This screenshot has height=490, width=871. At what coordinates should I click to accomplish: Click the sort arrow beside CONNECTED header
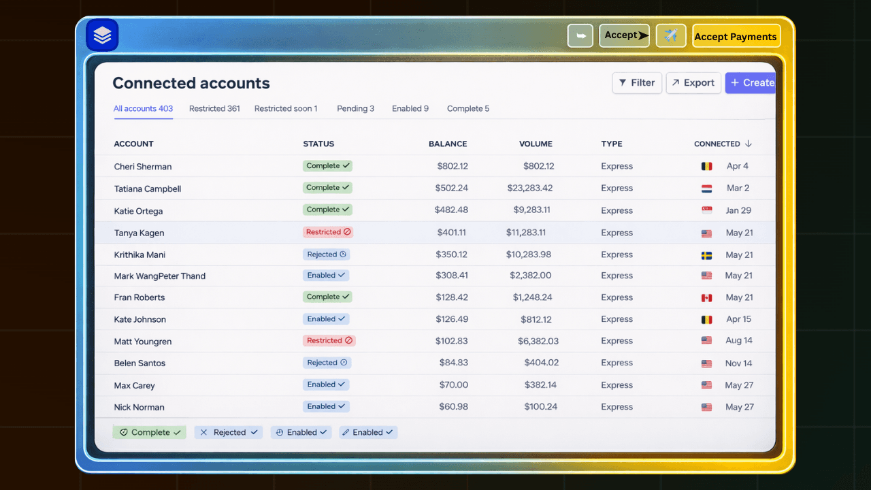coord(749,144)
